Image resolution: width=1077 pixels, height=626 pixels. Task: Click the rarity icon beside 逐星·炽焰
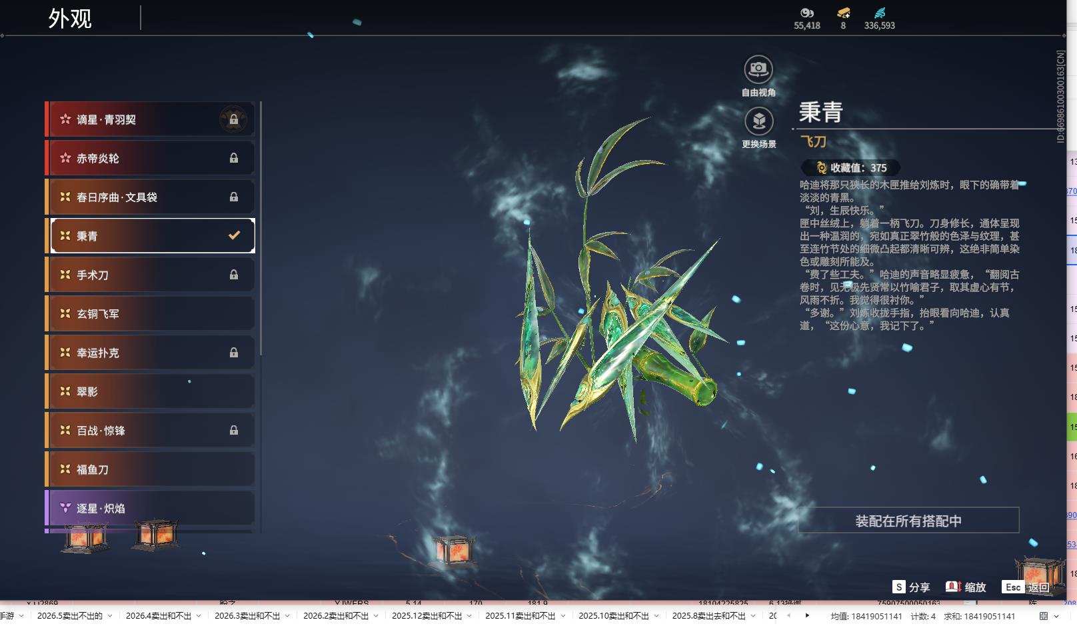coord(65,508)
